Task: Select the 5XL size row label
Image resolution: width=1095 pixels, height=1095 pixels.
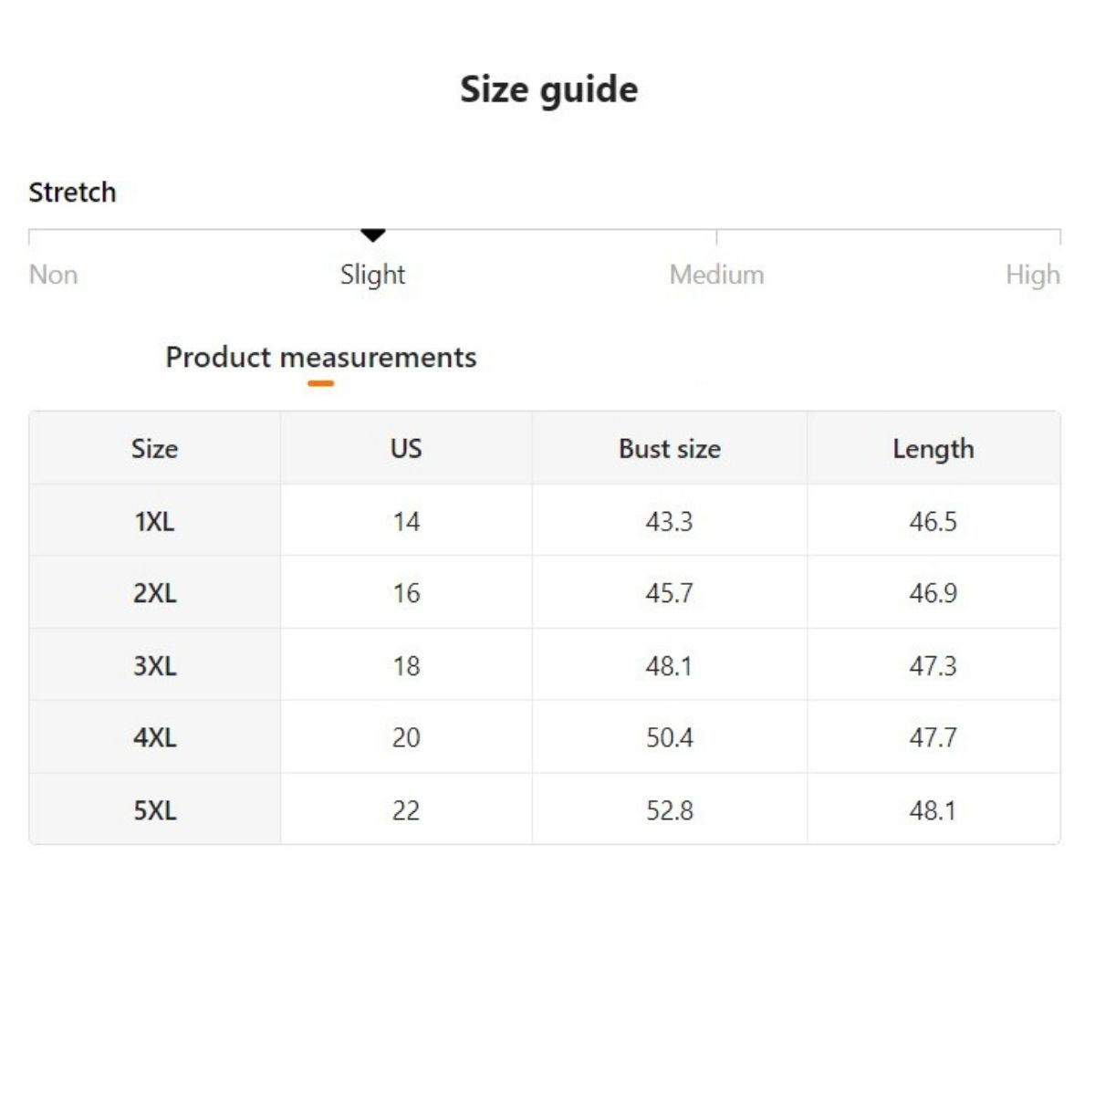Action: (154, 810)
